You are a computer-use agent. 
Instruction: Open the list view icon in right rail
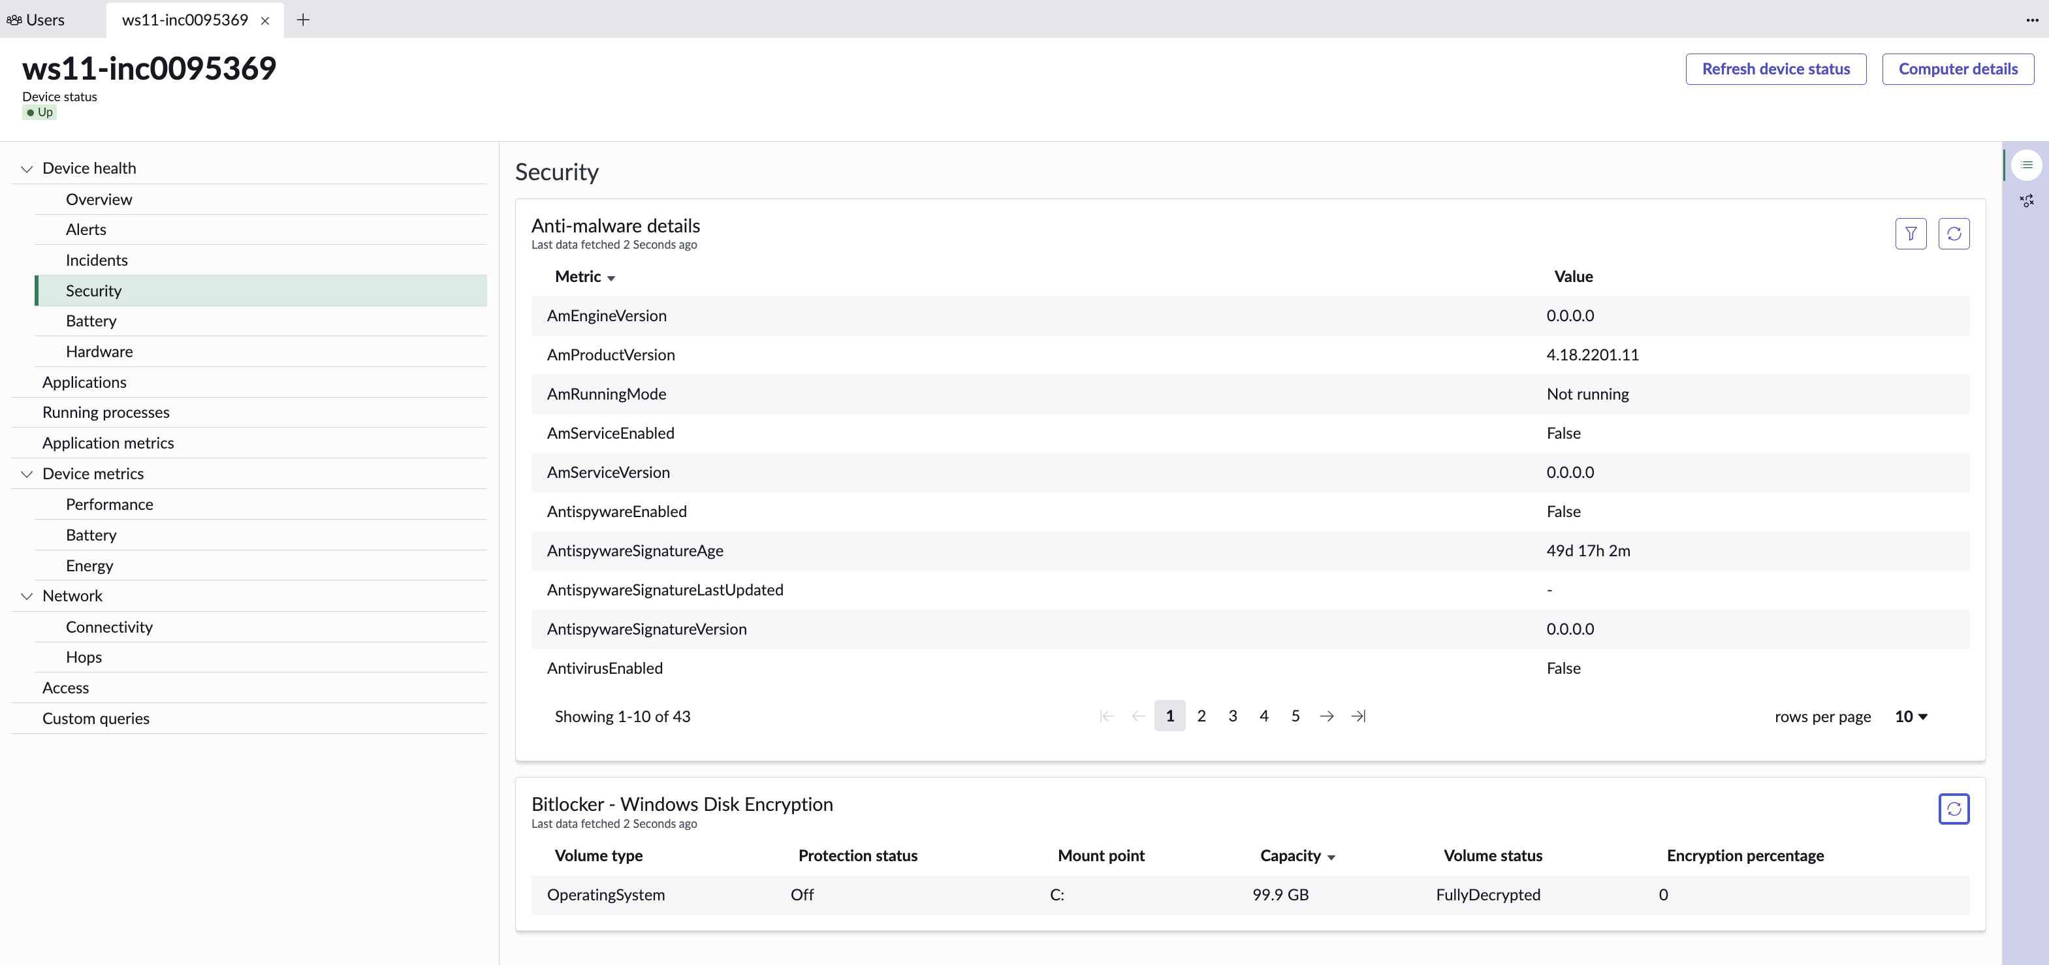point(2026,165)
